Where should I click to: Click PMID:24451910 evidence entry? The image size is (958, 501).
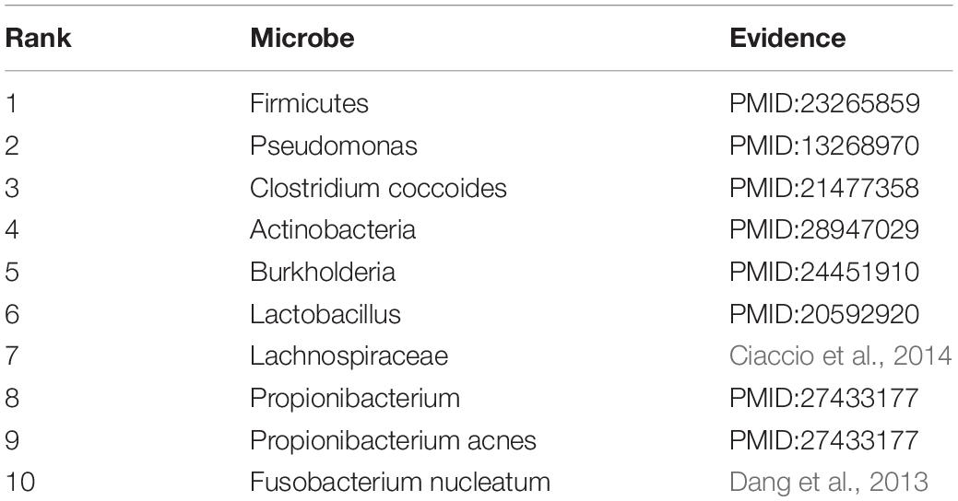(x=824, y=272)
